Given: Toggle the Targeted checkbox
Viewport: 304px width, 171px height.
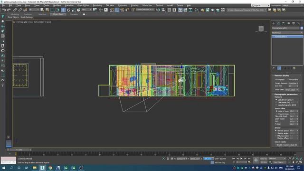Looking at the screenshot, I should pyautogui.click(x=276, y=80).
